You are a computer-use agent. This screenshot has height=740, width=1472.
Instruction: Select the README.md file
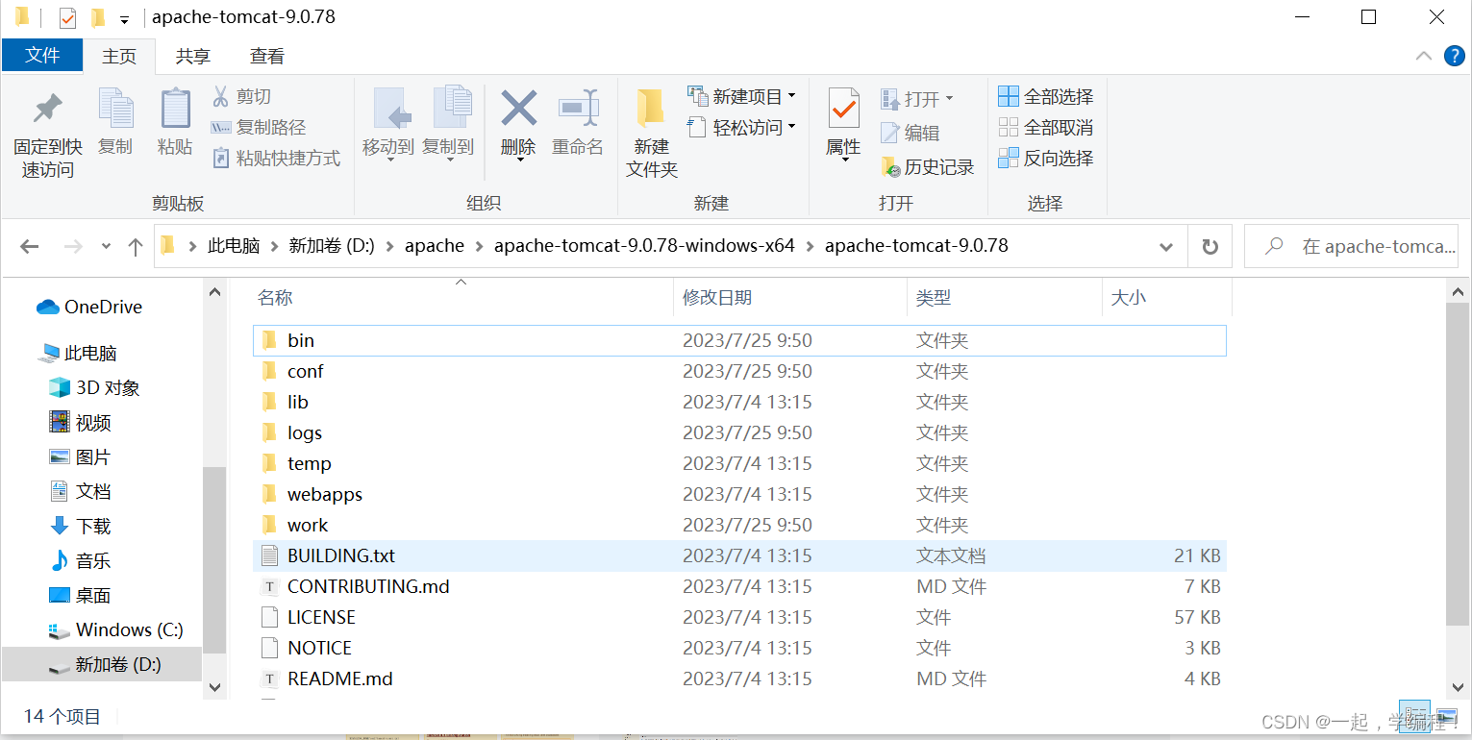[x=739, y=678]
